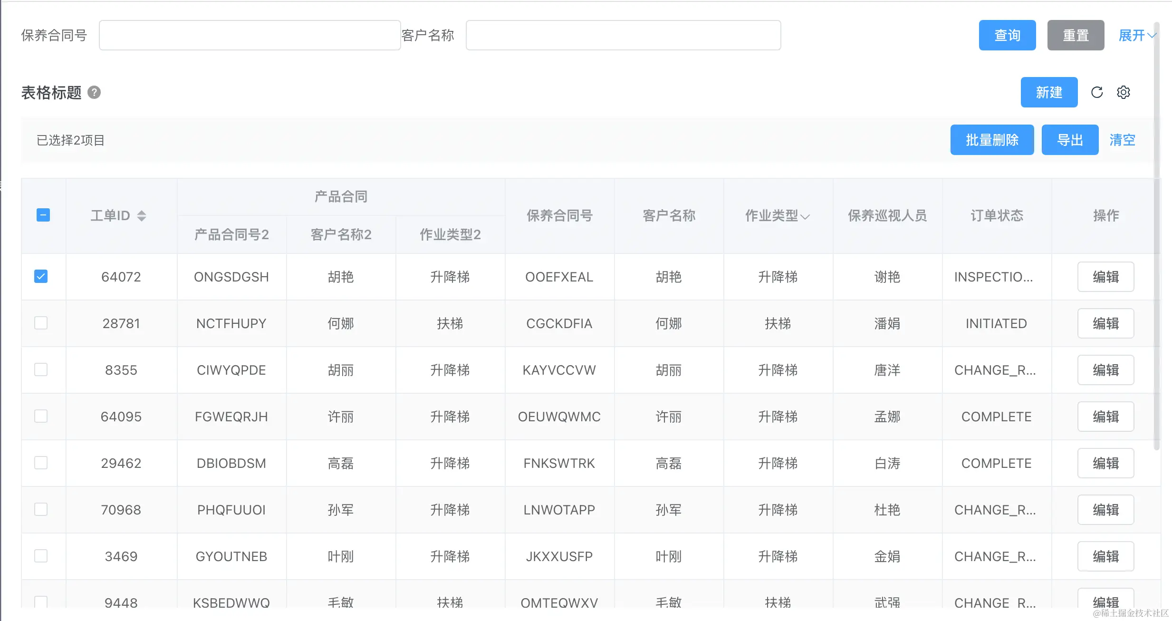Click the help question mark beside 表格标题
1172x621 pixels.
pyautogui.click(x=94, y=92)
